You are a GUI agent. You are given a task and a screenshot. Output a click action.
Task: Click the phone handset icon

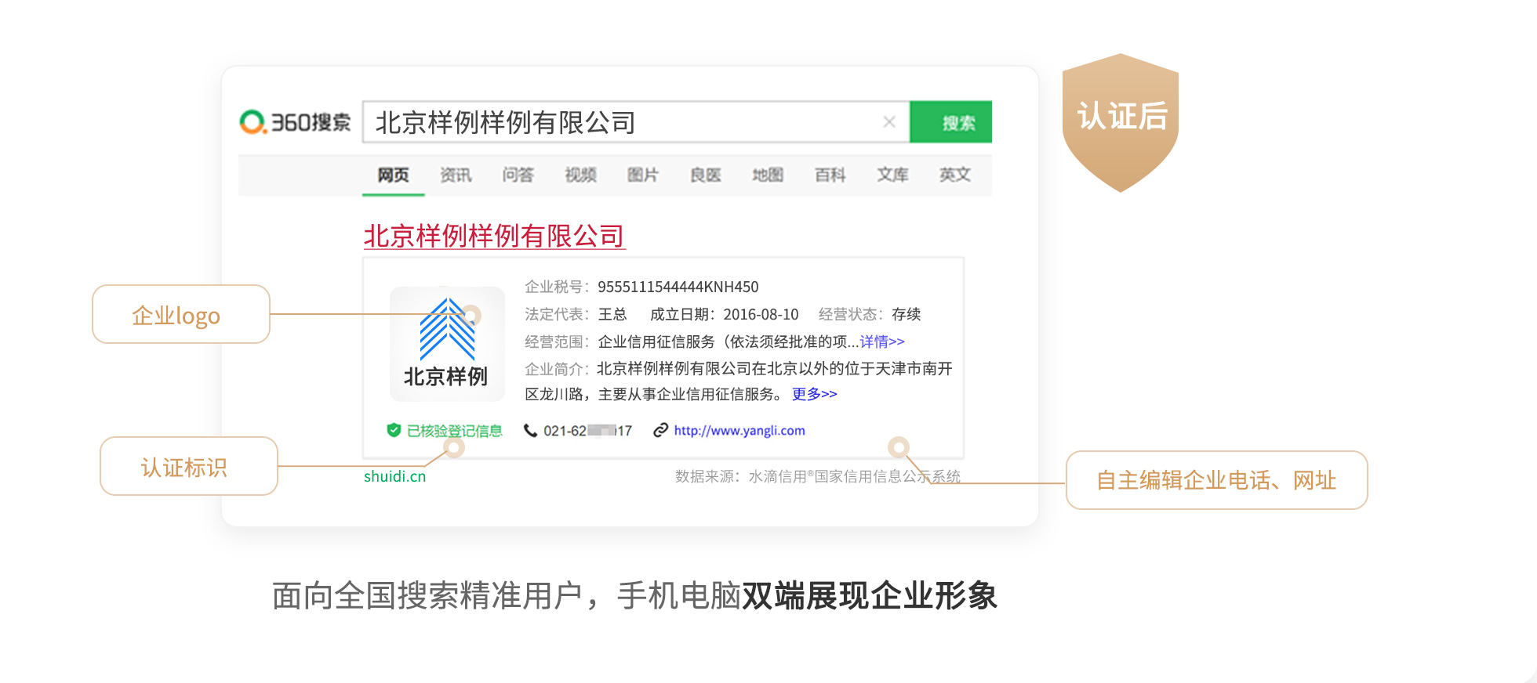point(531,430)
